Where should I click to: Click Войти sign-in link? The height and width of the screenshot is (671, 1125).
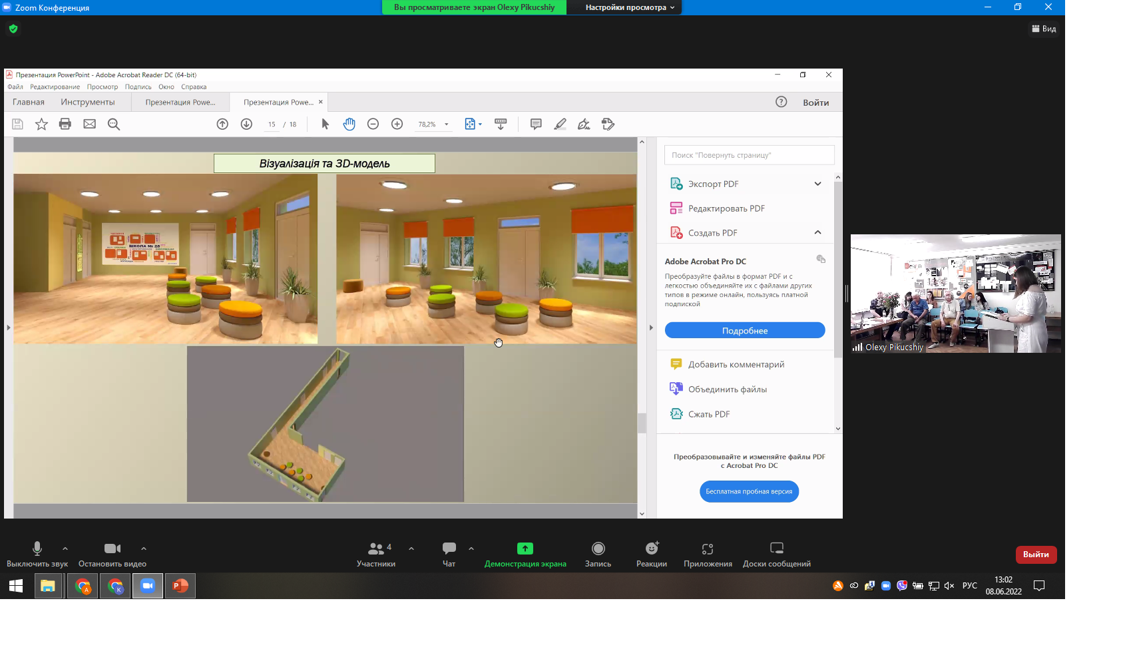pyautogui.click(x=815, y=103)
